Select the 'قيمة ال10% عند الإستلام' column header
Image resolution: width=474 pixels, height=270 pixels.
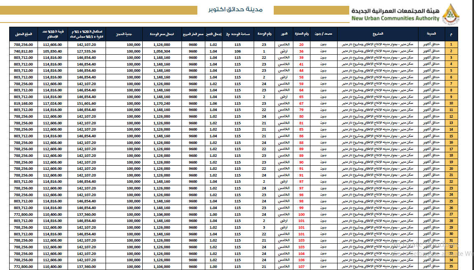tap(53, 34)
